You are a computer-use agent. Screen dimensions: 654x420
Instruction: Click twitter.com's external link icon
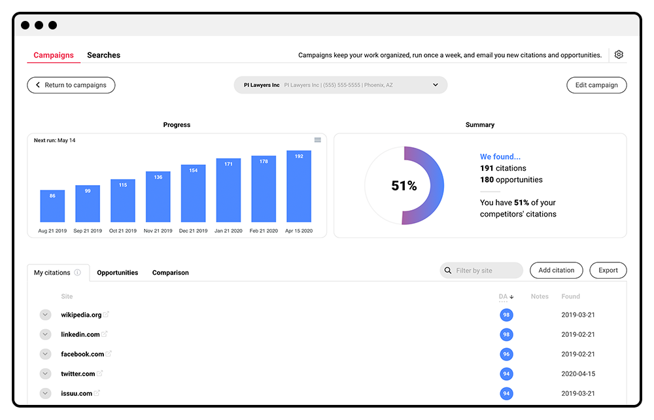(99, 373)
